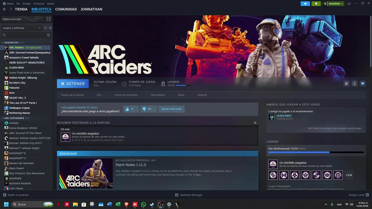The height and width of the screenshot is (209, 372).
Task: Expand the Juegos y Software filter dropdown
Action: pyautogui.click(x=22, y=28)
